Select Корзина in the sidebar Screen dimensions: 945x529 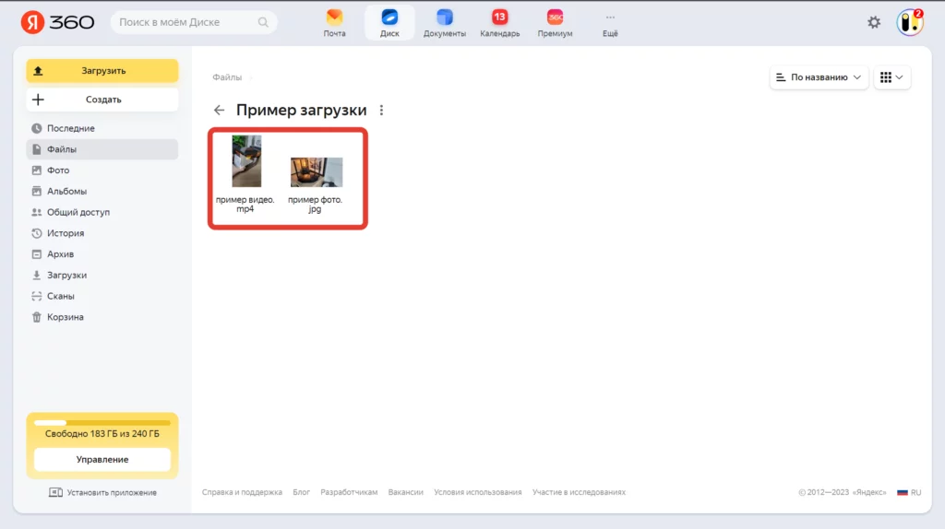tap(66, 317)
